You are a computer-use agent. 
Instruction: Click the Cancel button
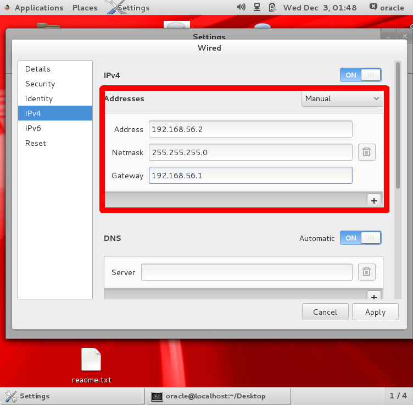pyautogui.click(x=325, y=312)
